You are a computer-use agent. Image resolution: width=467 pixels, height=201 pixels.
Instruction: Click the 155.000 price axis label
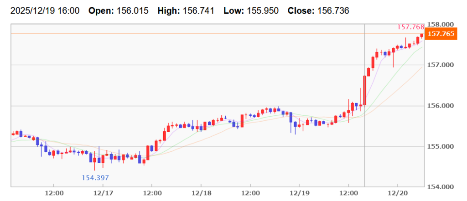(x=441, y=147)
